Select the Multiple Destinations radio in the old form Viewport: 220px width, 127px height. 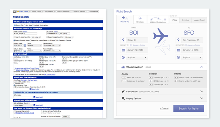point(33,25)
